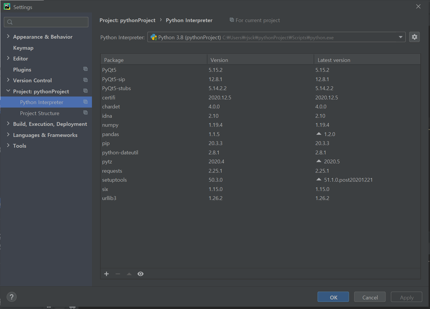Expand Build, Execution, Deployment section
Screen dimensions: 430x309
pyautogui.click(x=8, y=124)
